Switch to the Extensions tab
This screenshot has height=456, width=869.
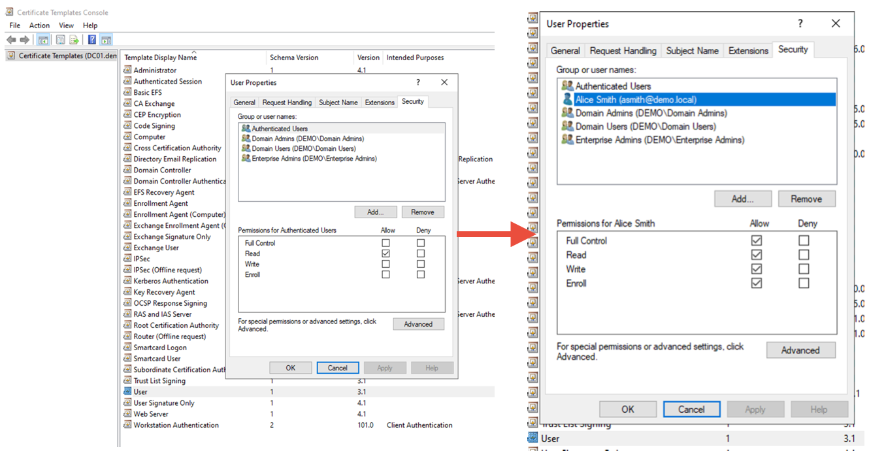747,50
